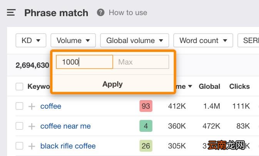This screenshot has width=259, height=156.
Task: Sort by the Global column header
Action: point(209,86)
